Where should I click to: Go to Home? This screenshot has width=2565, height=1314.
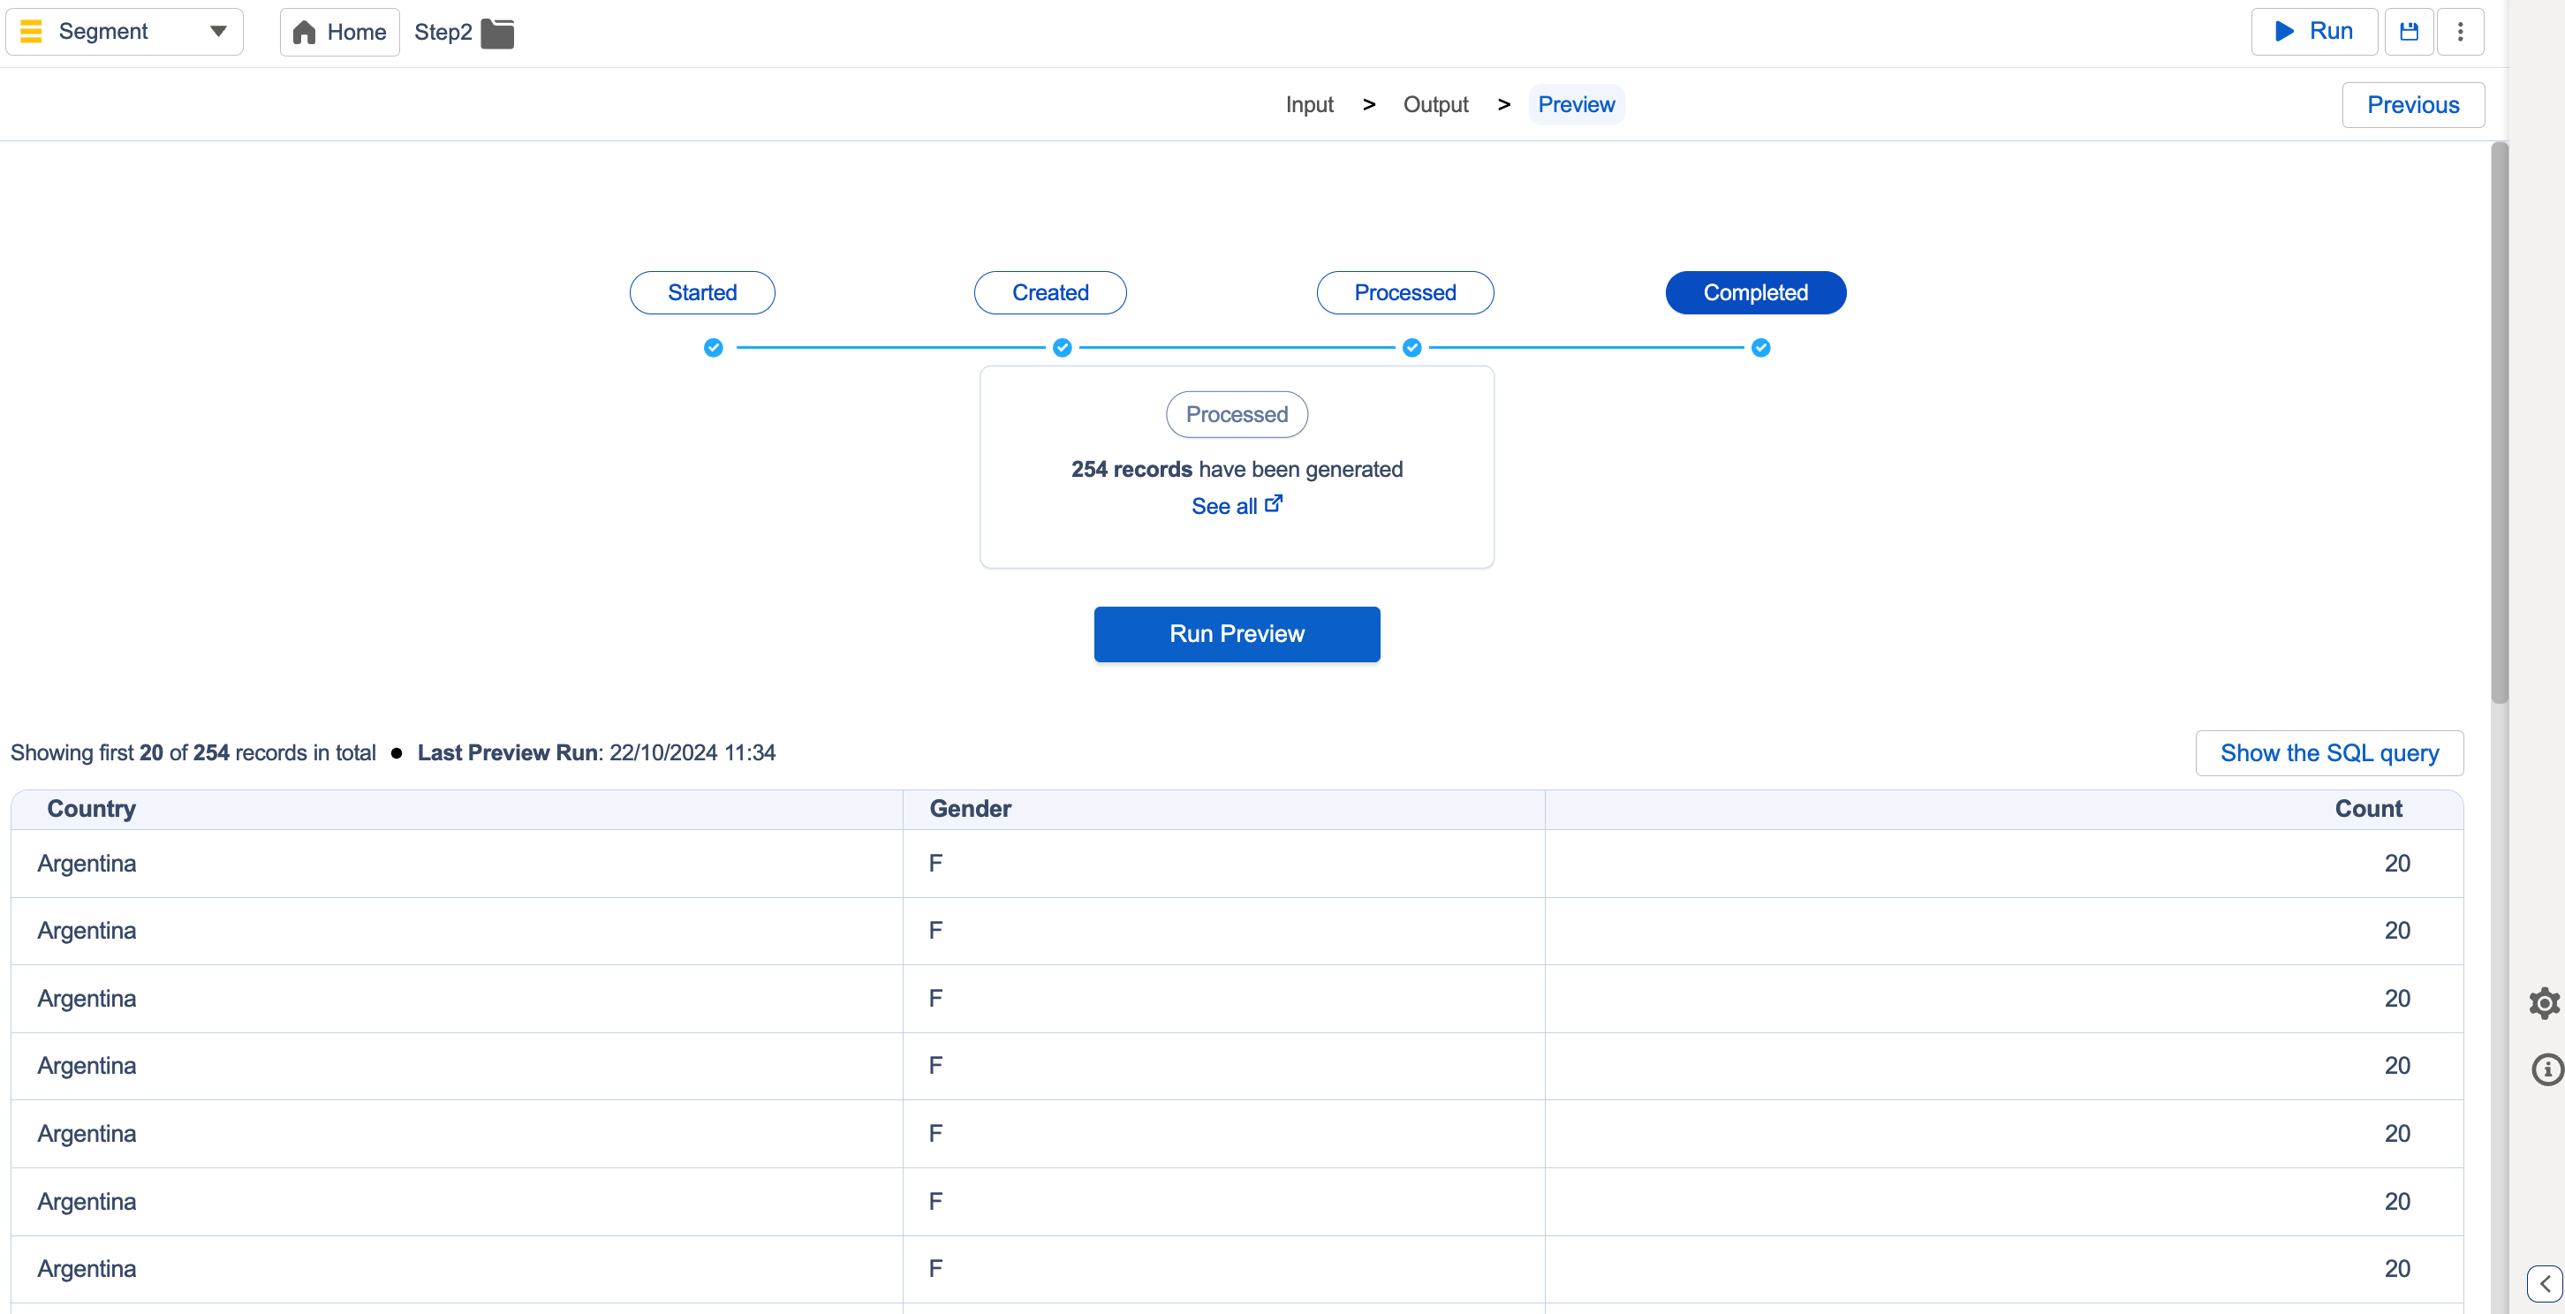pos(339,32)
